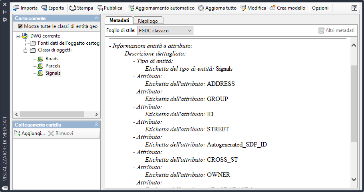Select DWG corrente in the tree

[x=45, y=36]
